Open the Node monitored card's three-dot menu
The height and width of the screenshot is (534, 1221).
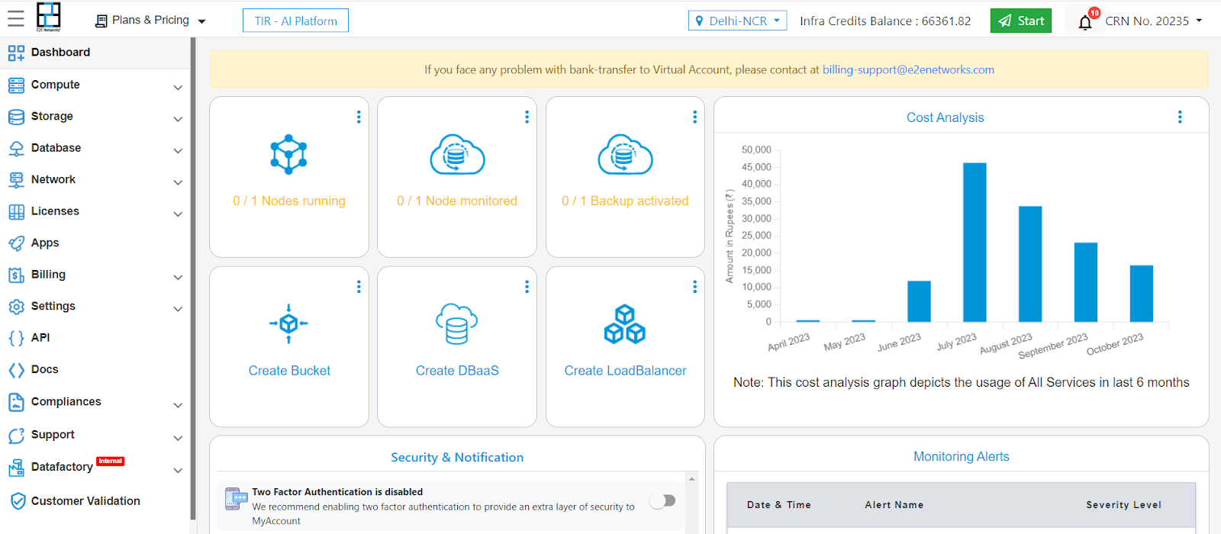tap(527, 117)
